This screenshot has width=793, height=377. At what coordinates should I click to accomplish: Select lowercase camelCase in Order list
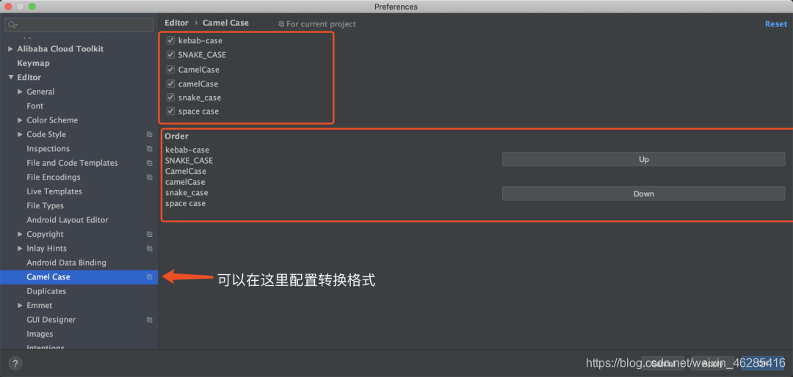point(185,182)
